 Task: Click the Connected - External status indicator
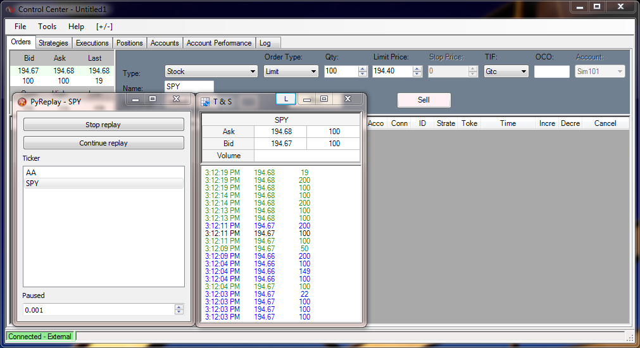tap(40, 337)
